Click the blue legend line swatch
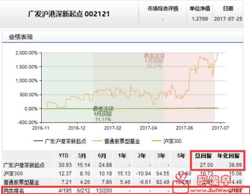The width and height of the screenshot is (250, 194). point(38,141)
